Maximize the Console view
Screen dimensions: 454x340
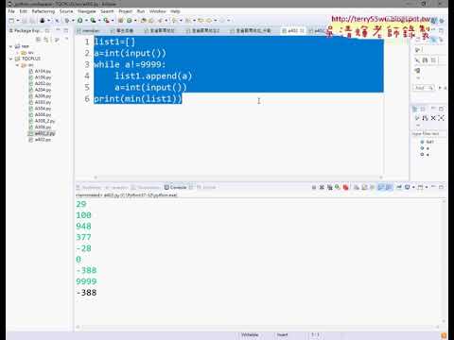[x=442, y=187]
